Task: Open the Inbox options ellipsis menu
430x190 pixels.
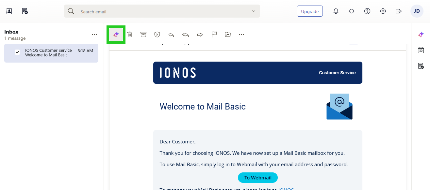Action: [94, 34]
